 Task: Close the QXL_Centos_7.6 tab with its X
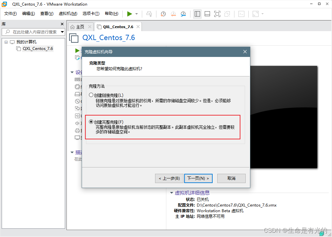click(138, 27)
